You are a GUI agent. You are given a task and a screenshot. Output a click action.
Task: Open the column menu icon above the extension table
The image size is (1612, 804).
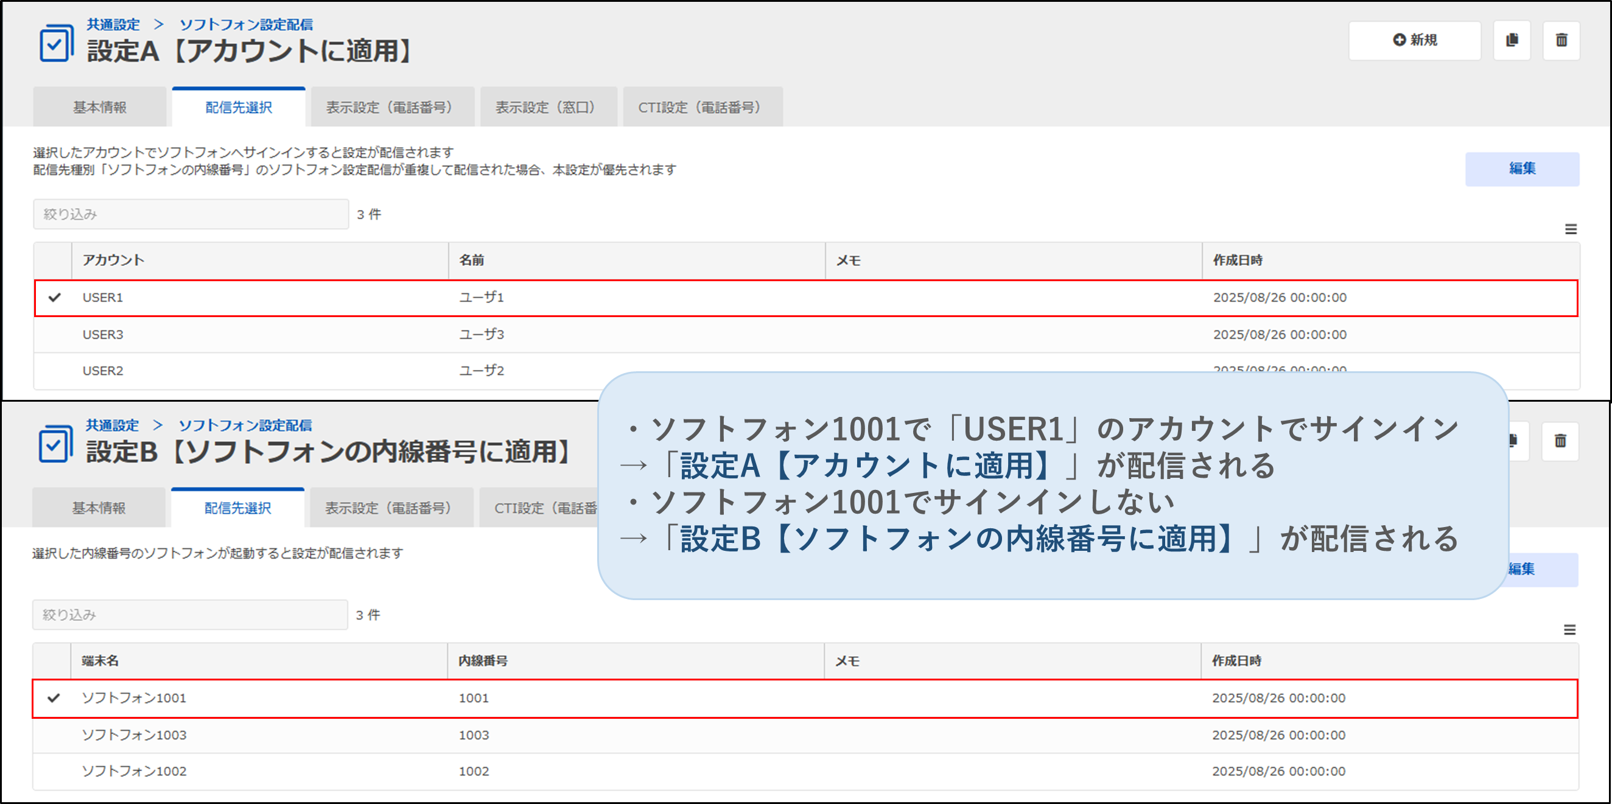1569,630
